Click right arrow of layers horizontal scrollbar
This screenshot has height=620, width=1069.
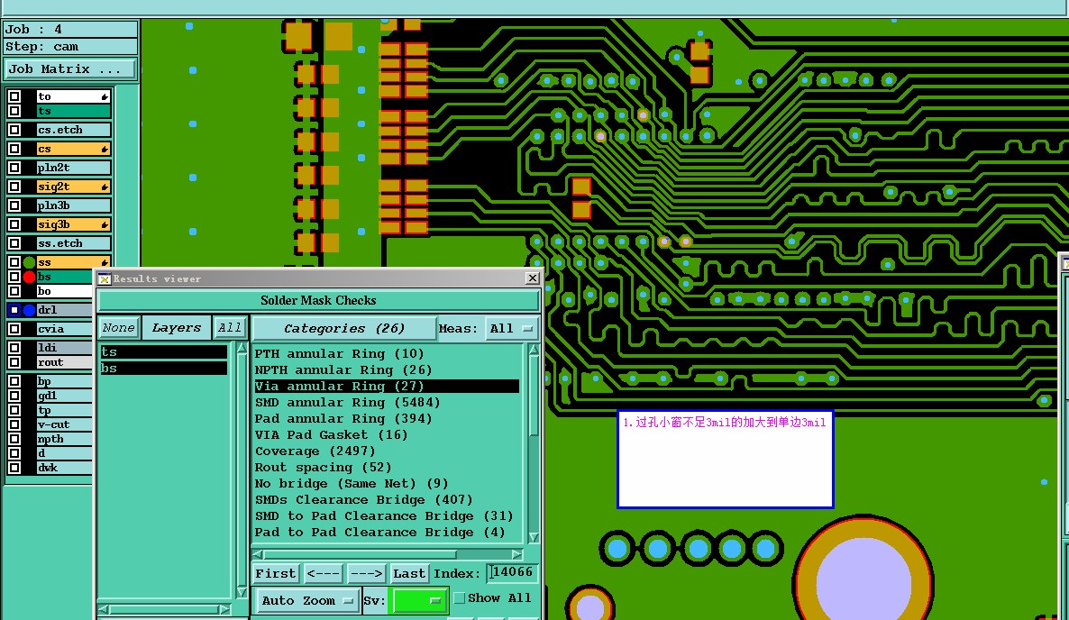pyautogui.click(x=224, y=609)
